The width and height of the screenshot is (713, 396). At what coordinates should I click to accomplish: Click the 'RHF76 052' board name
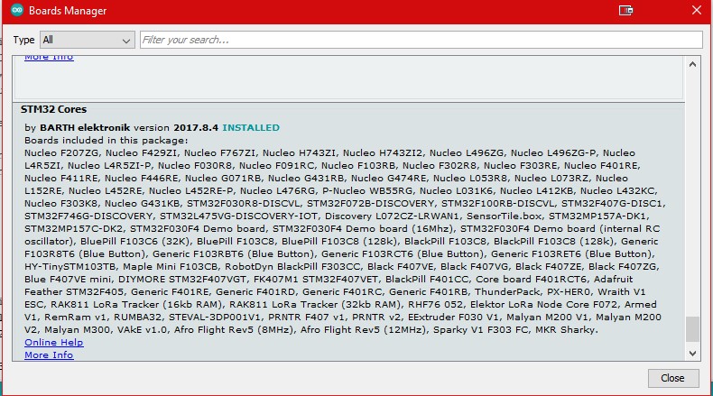coord(436,305)
